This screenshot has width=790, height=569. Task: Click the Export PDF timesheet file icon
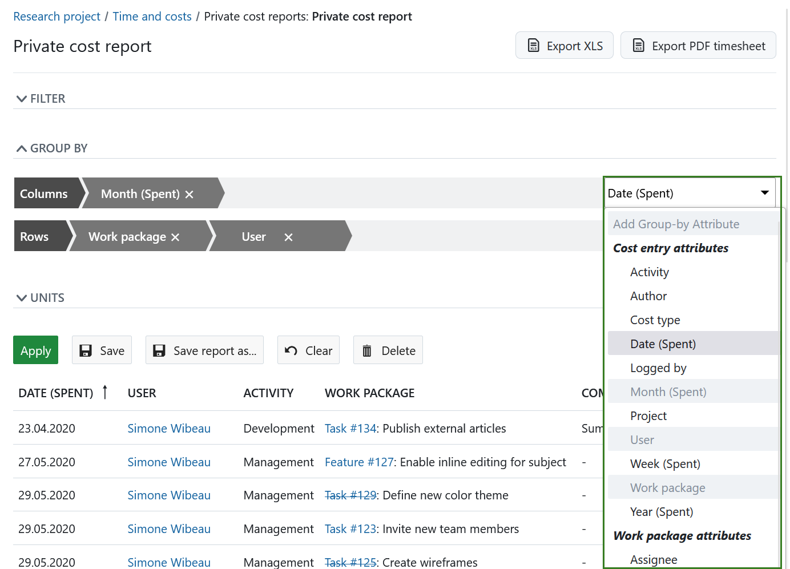[639, 46]
